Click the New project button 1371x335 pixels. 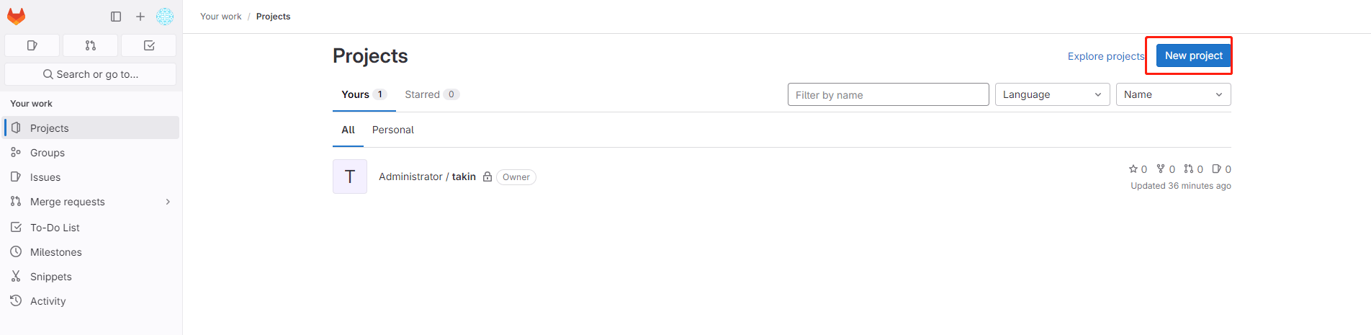1193,55
